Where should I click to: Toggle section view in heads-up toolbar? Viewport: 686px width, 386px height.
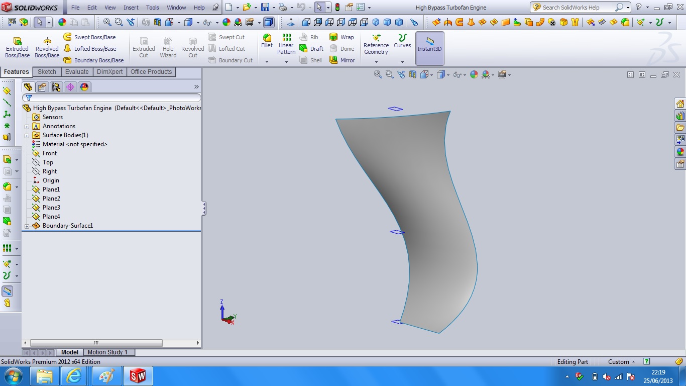pos(412,74)
